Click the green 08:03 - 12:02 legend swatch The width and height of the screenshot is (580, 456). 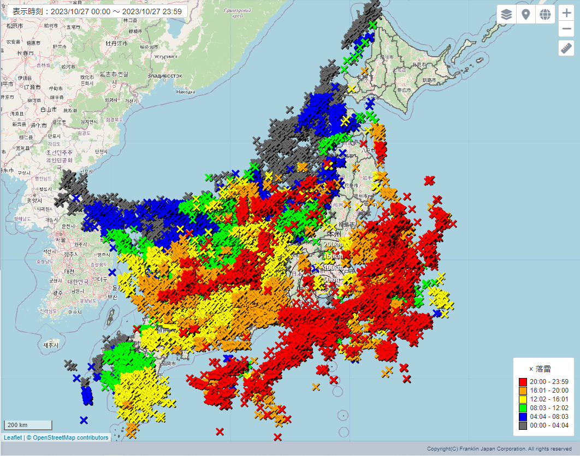tap(523, 408)
